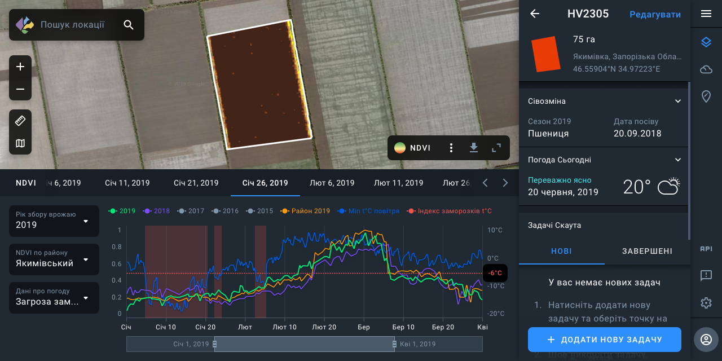This screenshot has width=722, height=361.
Task: Expand map to fullscreen
Action: coord(496,148)
